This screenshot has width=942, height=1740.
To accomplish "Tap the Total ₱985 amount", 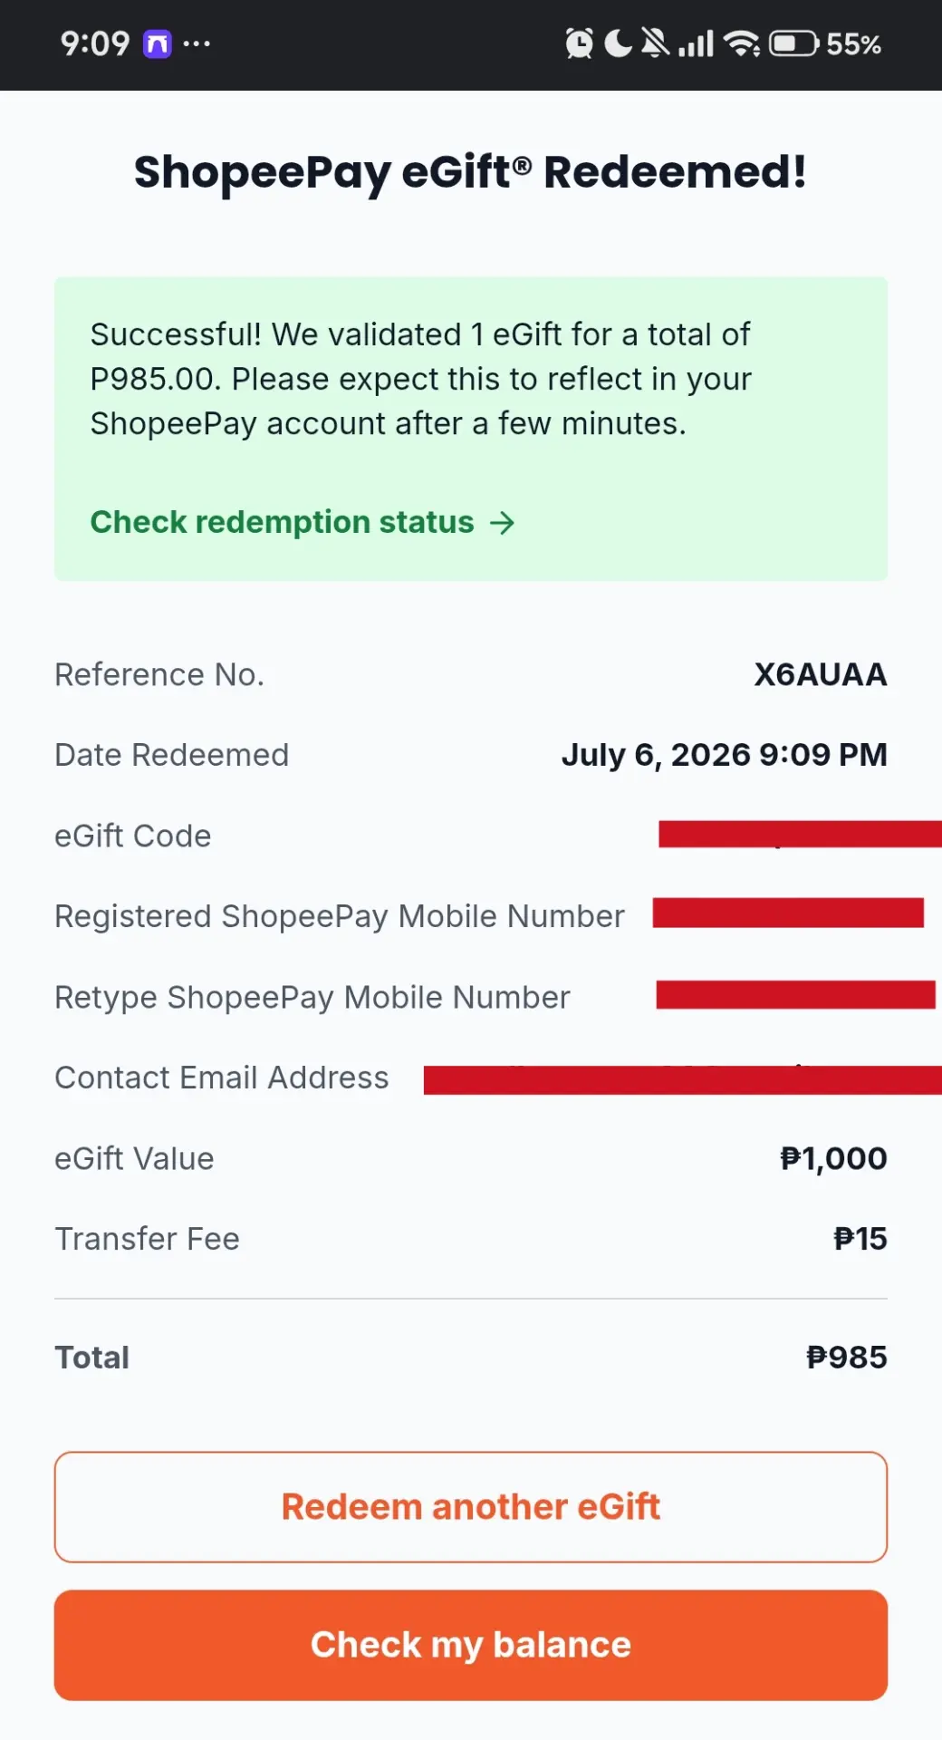I will (x=846, y=1358).
